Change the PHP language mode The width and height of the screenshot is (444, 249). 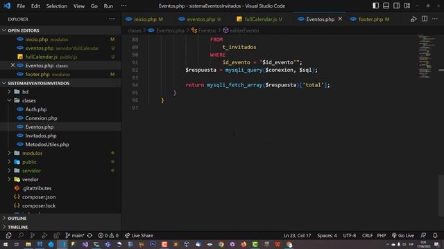click(382, 235)
